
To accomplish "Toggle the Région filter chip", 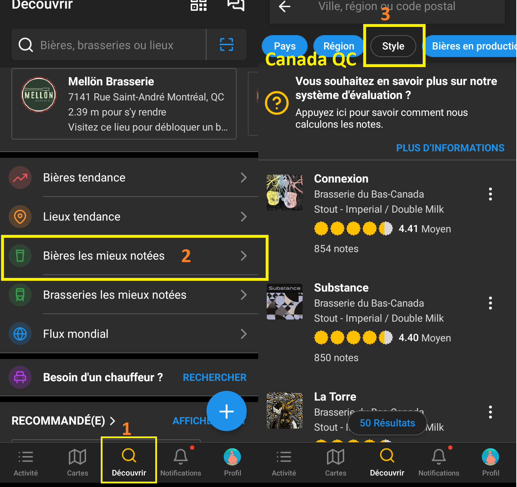I will coord(339,46).
